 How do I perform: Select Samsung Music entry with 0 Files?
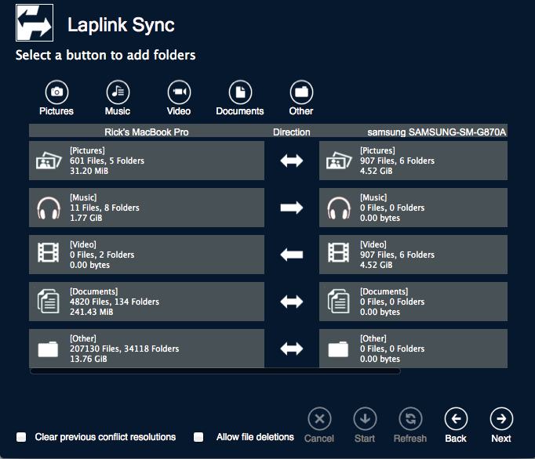point(413,208)
